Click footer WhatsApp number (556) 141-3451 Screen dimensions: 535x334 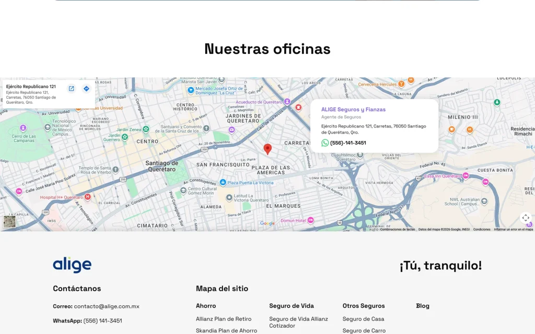[x=103, y=321]
